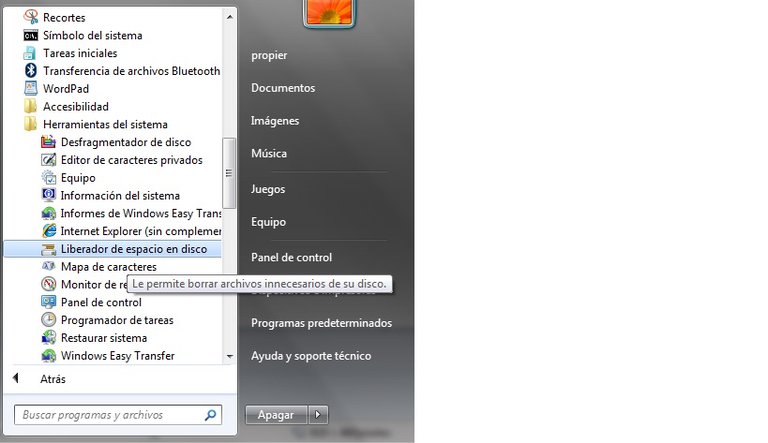Click the Internet Explorer sin complementos icon

click(x=49, y=230)
